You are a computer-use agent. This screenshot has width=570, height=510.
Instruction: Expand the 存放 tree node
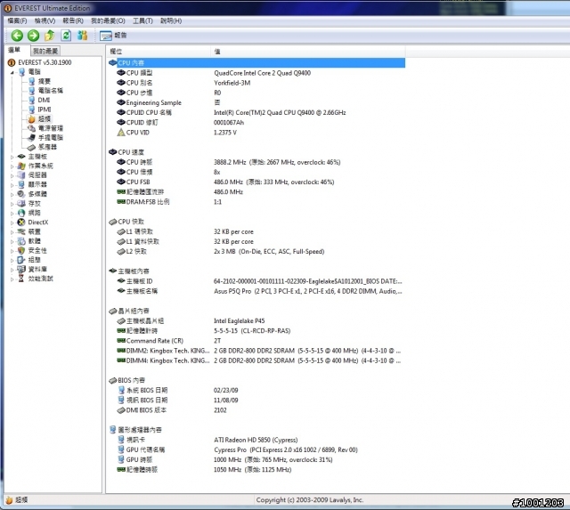point(12,204)
